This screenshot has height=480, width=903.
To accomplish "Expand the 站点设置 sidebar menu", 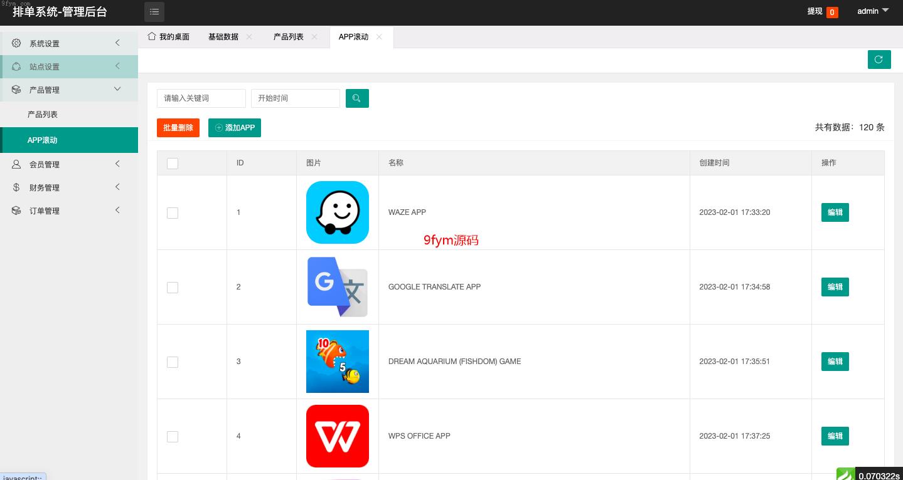I will point(69,66).
